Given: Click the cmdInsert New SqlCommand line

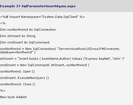Looking at the screenshot, I should click(45, 65).
